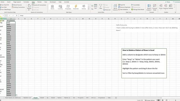
Task: Sort ascending A to Z
Action: click(92, 6)
